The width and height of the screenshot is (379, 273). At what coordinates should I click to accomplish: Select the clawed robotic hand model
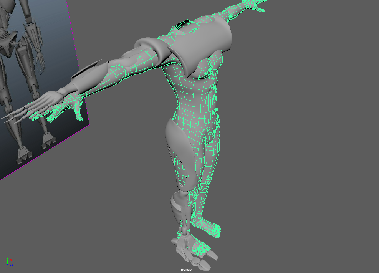tap(31, 106)
